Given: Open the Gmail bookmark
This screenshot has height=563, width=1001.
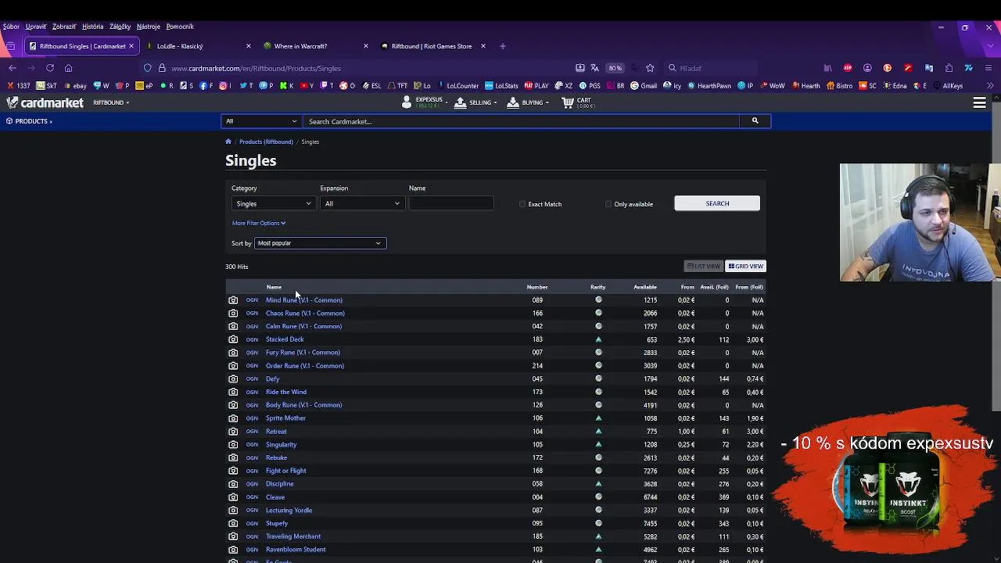Looking at the screenshot, I should pyautogui.click(x=644, y=86).
